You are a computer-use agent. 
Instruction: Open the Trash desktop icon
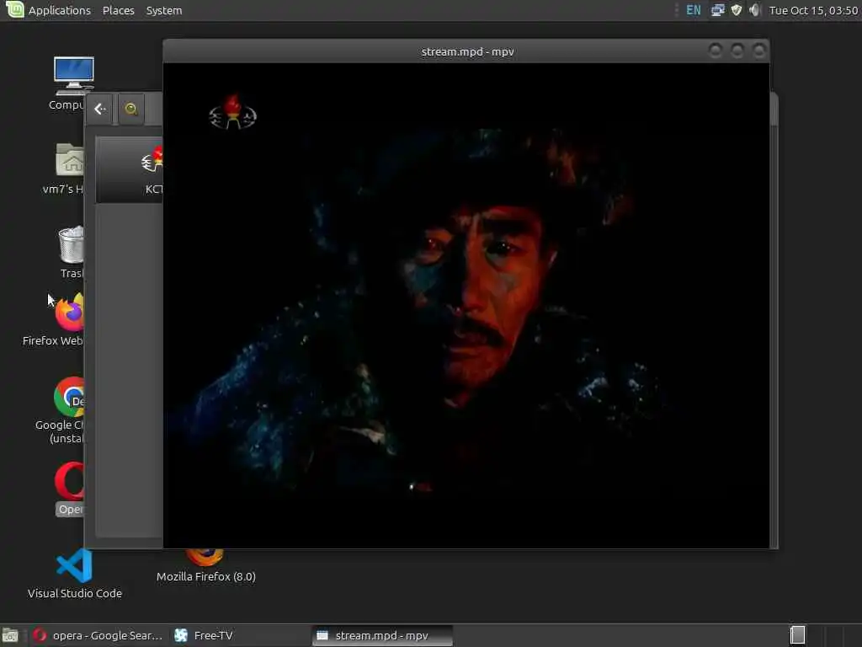72,252
